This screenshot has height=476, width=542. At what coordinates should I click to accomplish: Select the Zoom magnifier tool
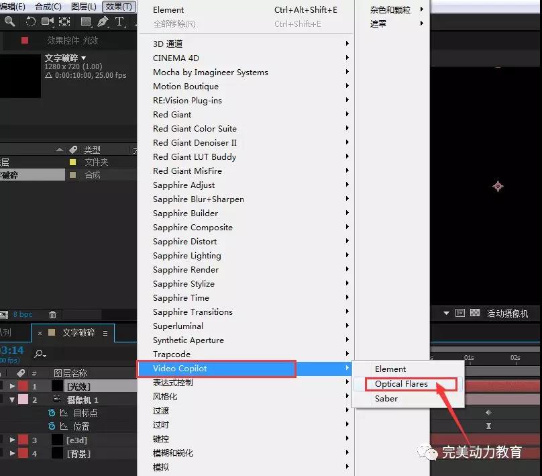[9, 21]
